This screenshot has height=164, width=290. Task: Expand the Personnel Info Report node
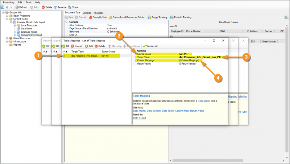pos(15,35)
